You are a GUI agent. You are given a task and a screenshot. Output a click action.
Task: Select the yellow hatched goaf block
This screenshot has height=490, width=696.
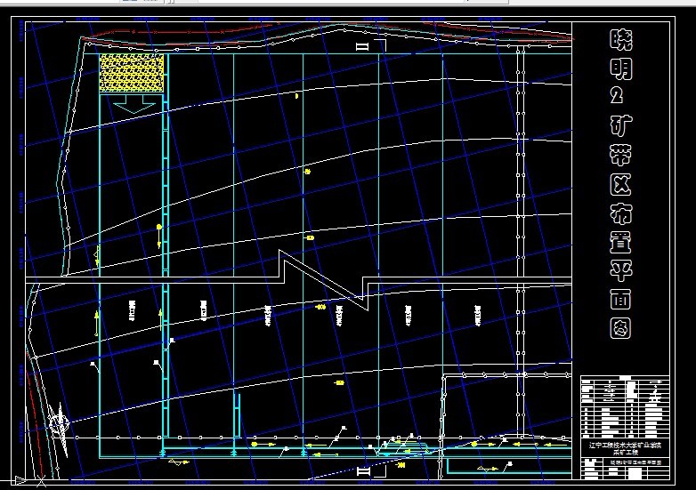[132, 73]
